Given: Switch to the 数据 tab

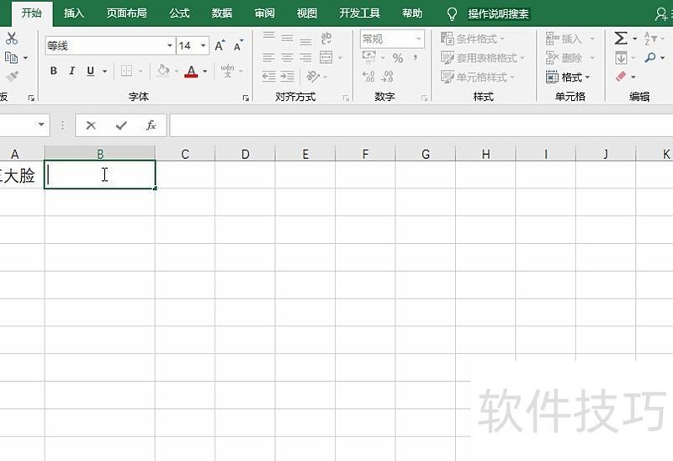Looking at the screenshot, I should click(x=222, y=13).
